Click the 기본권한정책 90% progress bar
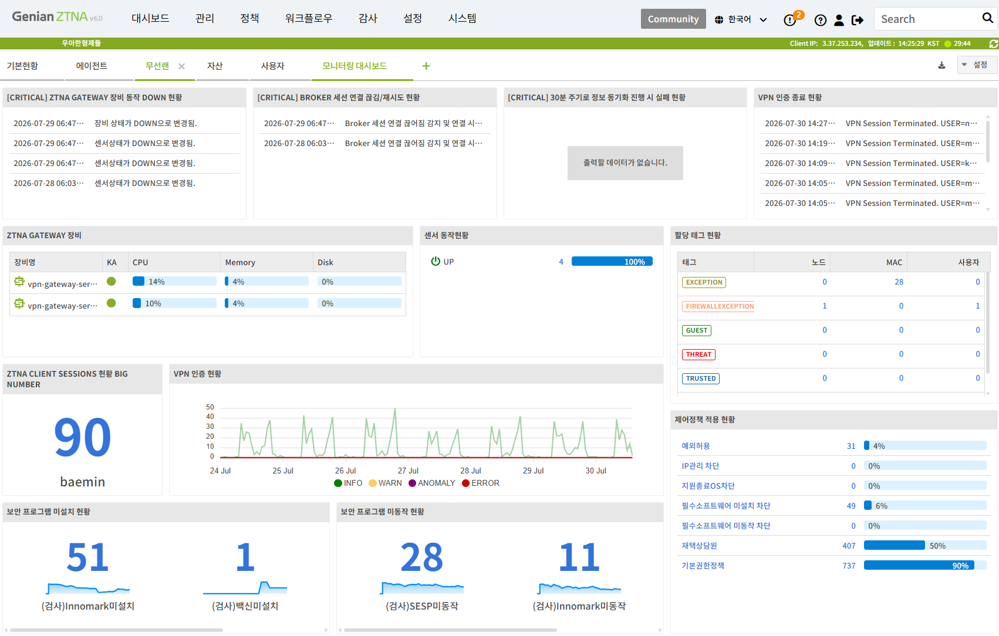 pos(925,566)
